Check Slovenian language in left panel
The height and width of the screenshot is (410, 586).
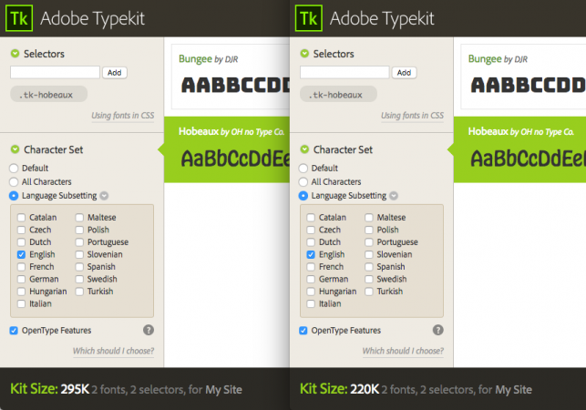pyautogui.click(x=79, y=254)
